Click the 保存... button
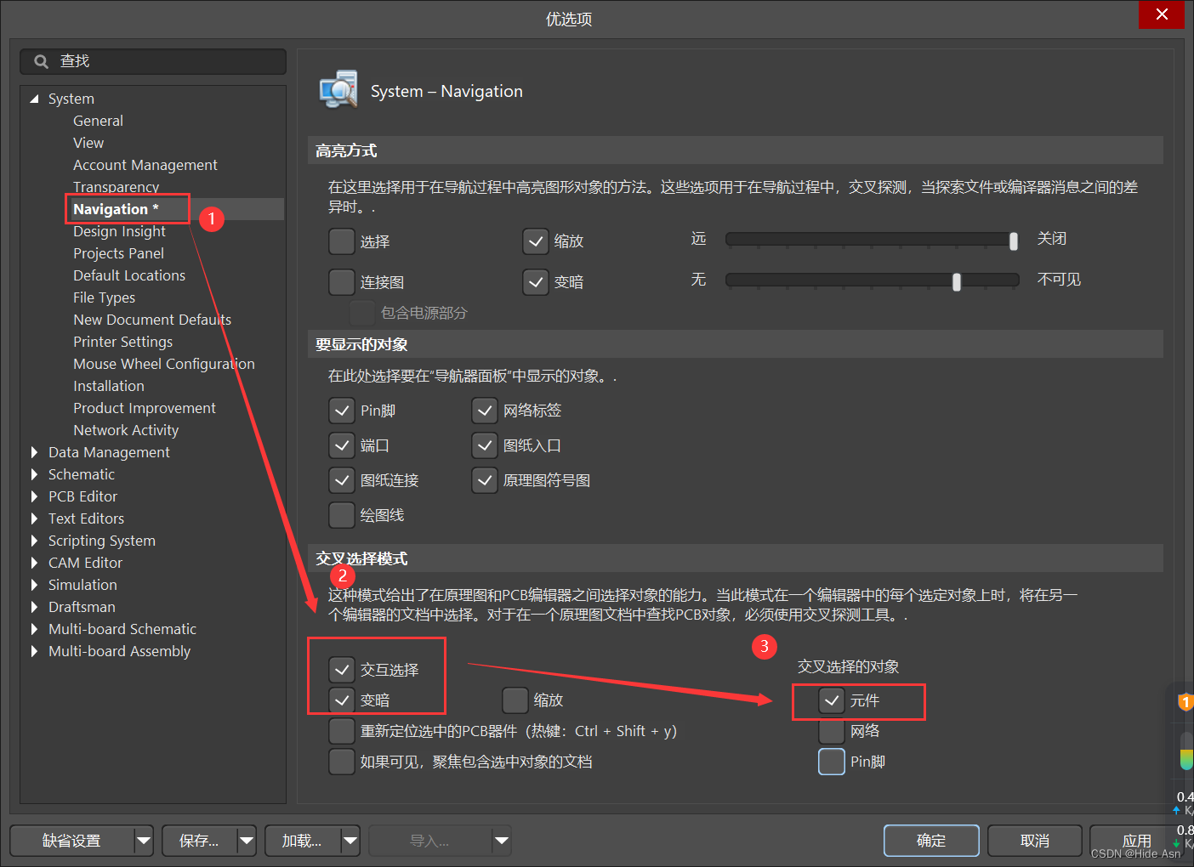1194x867 pixels. 199,841
